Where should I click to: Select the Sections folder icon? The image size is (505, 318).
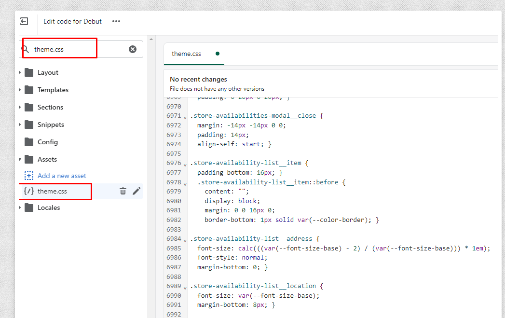click(x=29, y=107)
